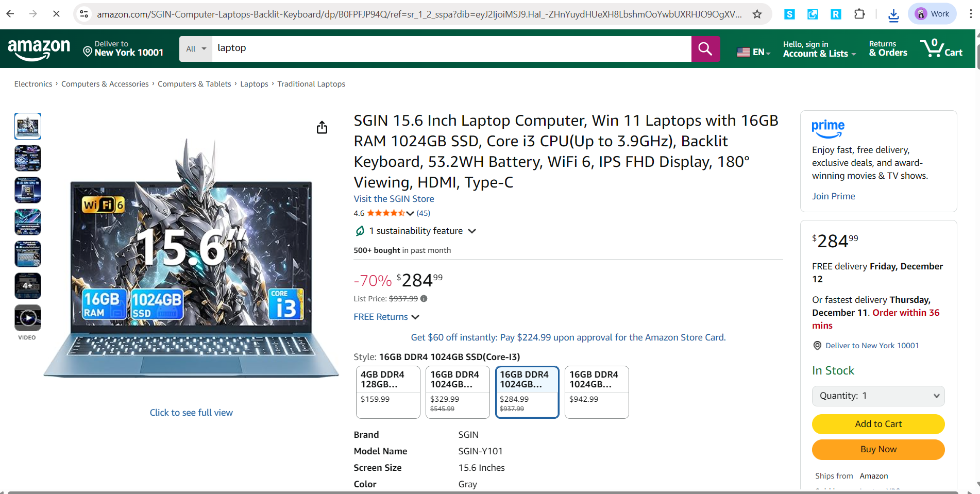
Task: Select the second product thumbnail image
Action: click(x=28, y=158)
